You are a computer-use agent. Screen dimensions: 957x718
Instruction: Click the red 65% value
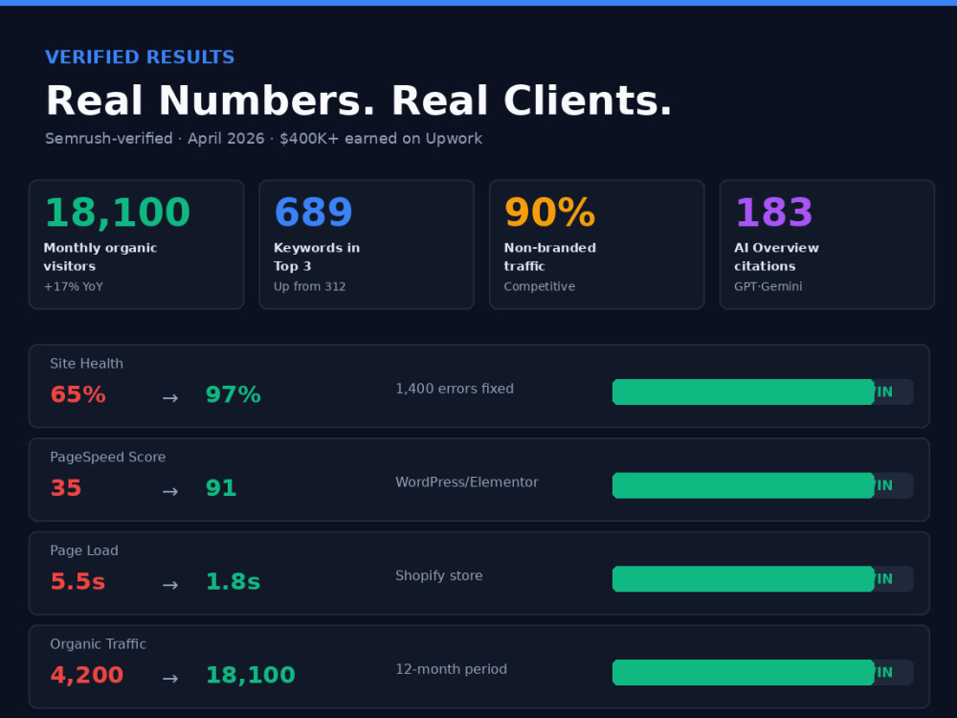78,394
